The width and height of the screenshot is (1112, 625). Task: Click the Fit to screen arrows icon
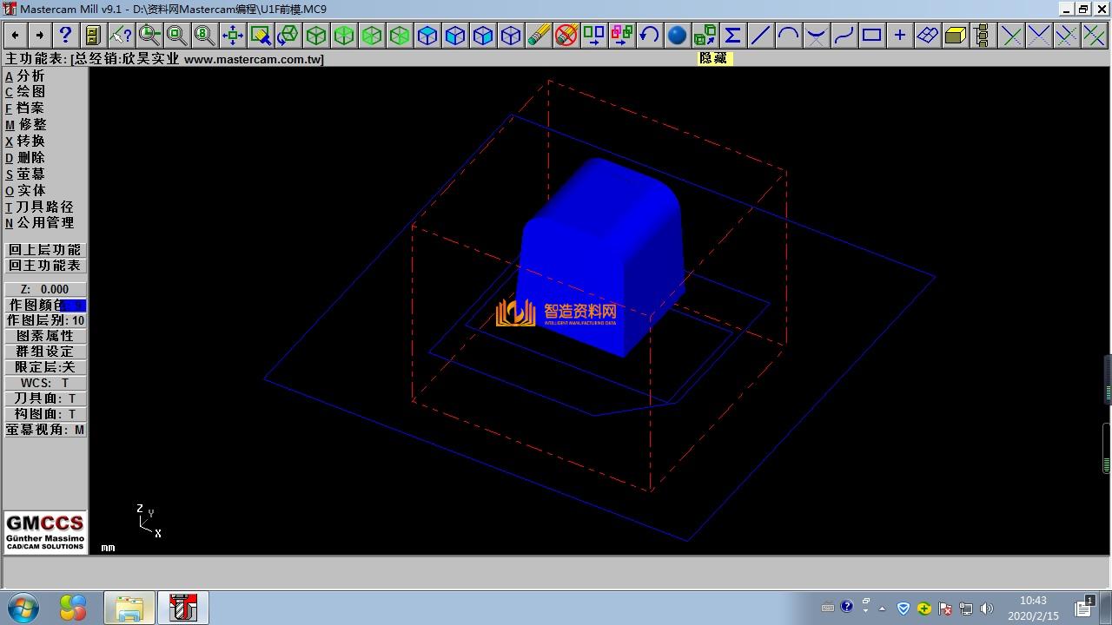coord(232,35)
